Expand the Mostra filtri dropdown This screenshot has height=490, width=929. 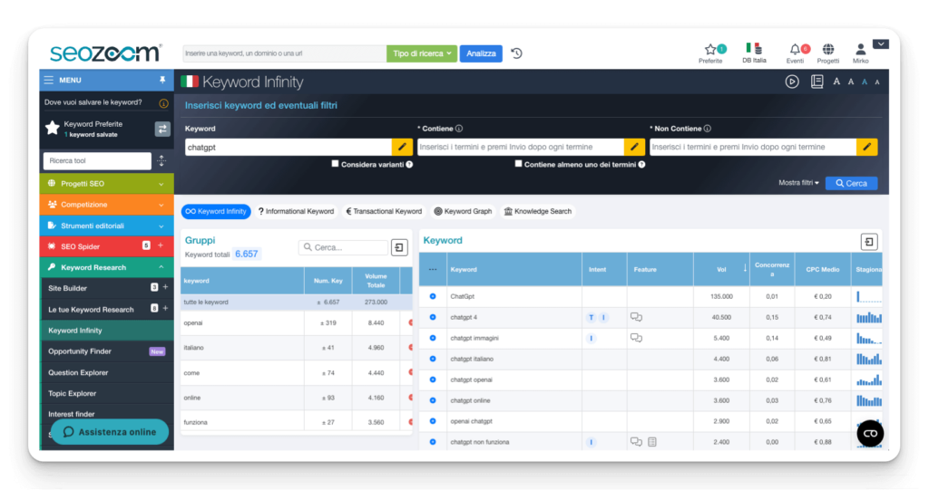[798, 183]
